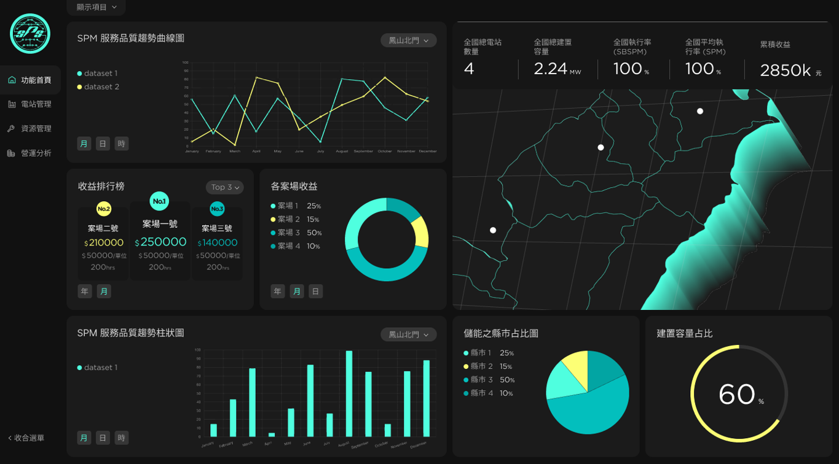This screenshot has height=464, width=839.
Task: Click the No.1 ranking badge
Action: (x=159, y=201)
